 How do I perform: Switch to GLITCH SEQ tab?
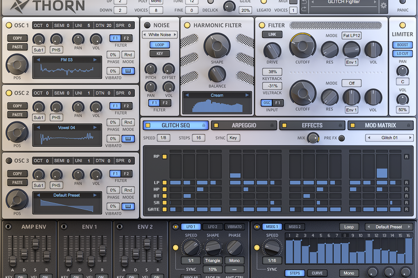pyautogui.click(x=176, y=125)
